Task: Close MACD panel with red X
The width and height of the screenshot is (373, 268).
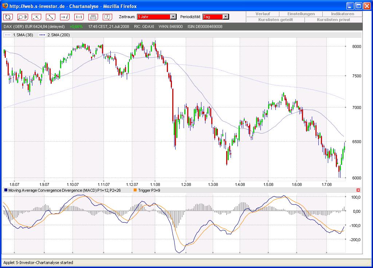Action: click(358, 190)
